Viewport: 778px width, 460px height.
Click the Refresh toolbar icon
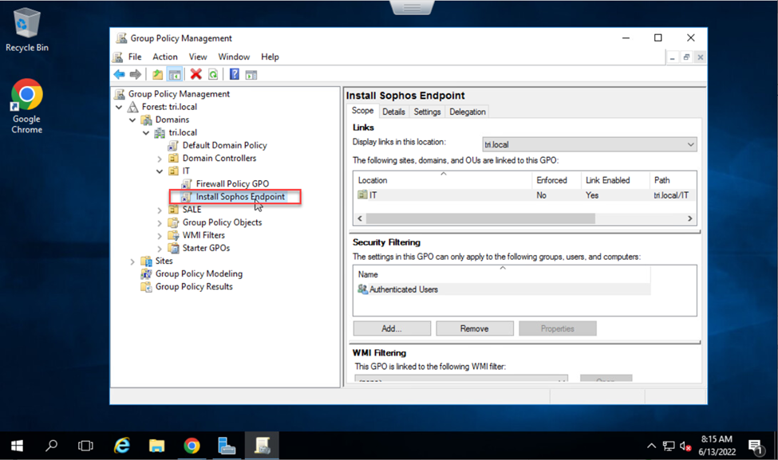[x=213, y=74]
